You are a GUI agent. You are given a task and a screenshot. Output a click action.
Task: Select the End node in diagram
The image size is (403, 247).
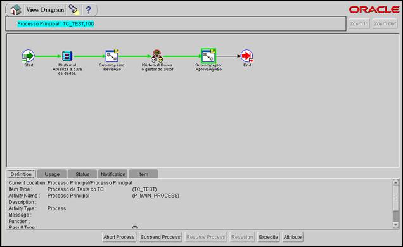(x=247, y=56)
